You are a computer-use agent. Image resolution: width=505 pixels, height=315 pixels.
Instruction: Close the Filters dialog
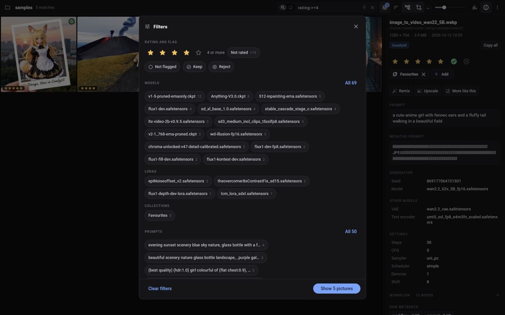point(356,26)
